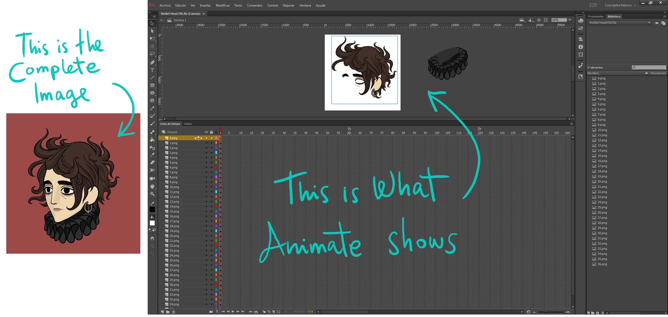The height and width of the screenshot is (317, 668).
Task: Open the Viollet Head HD.fla library dropdown
Action: point(649,23)
